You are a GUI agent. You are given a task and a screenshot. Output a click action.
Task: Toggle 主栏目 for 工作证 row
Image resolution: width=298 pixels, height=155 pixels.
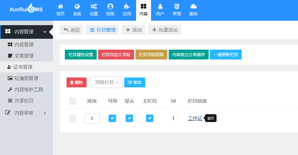(x=150, y=118)
